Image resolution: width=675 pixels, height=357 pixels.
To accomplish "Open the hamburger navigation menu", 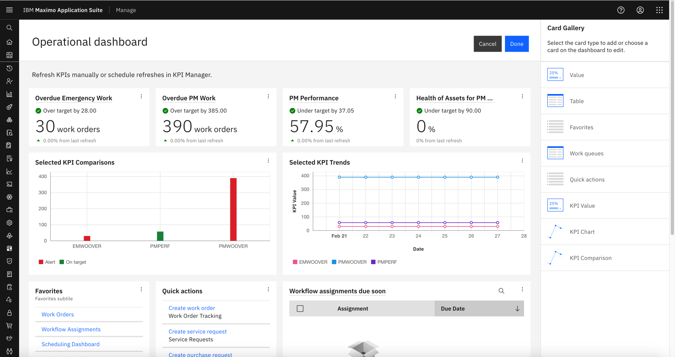I will point(9,10).
